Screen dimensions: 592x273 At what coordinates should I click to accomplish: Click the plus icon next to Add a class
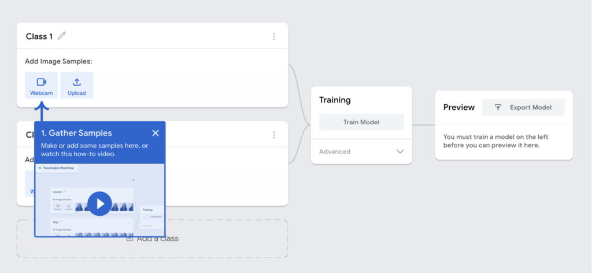point(129,239)
